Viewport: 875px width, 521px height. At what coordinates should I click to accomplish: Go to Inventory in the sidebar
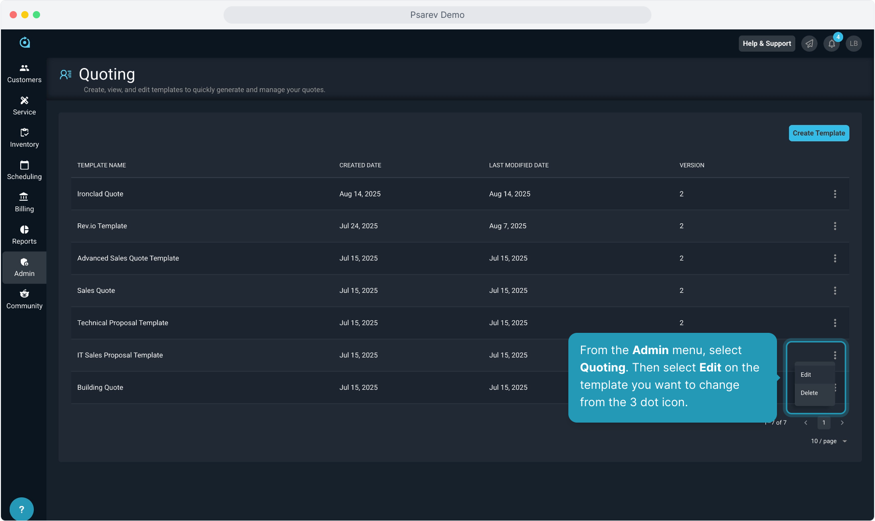point(24,138)
